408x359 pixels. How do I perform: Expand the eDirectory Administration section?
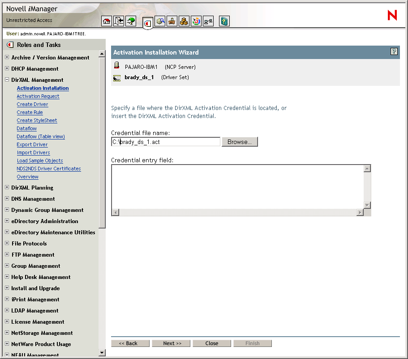tap(6, 221)
